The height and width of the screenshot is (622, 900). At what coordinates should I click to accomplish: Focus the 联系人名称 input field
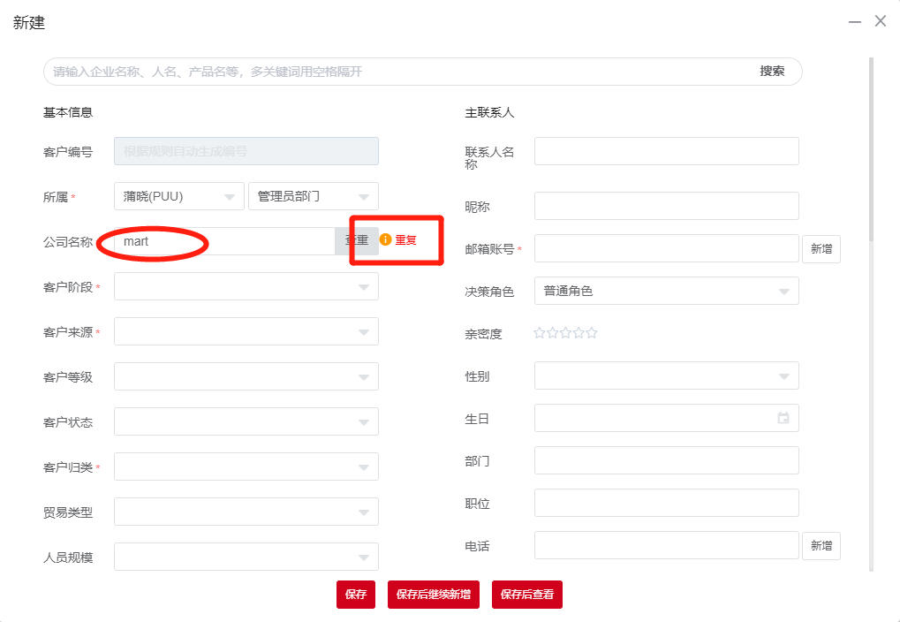click(666, 151)
